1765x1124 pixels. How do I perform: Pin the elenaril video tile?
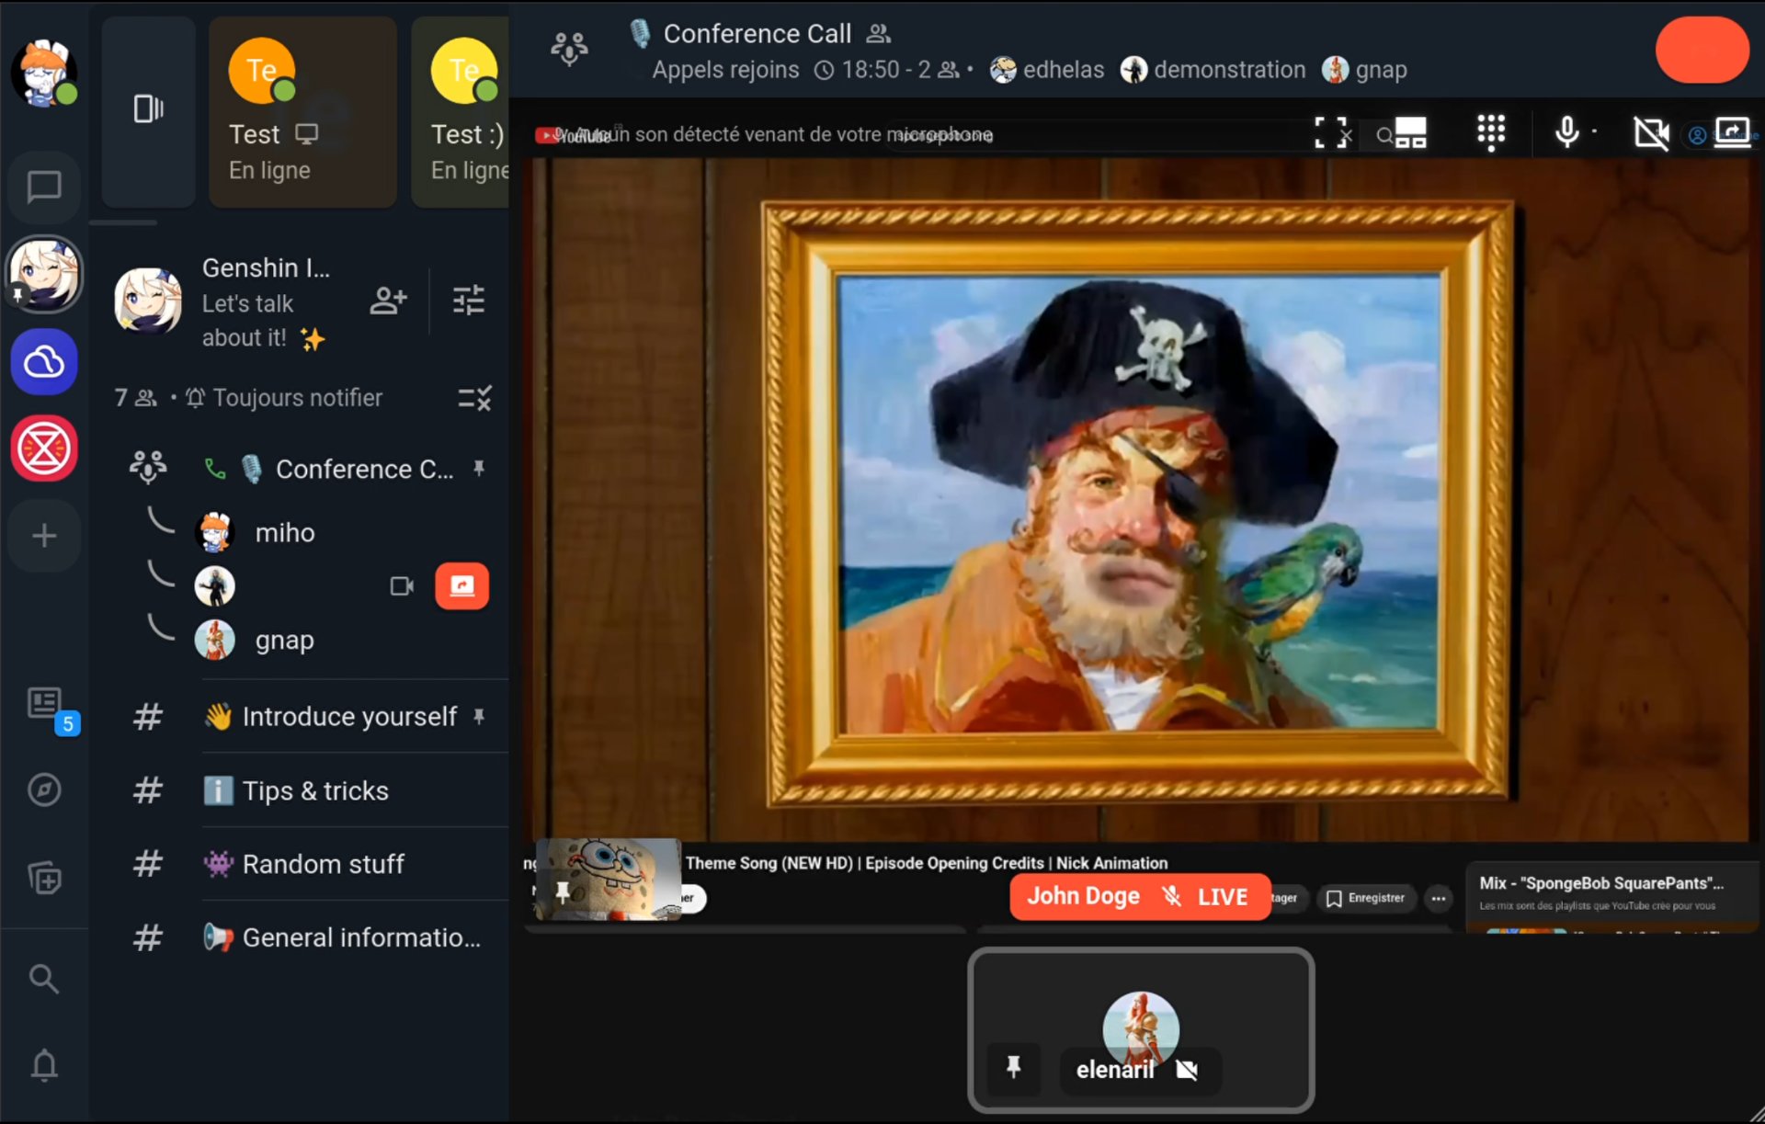(1013, 1068)
